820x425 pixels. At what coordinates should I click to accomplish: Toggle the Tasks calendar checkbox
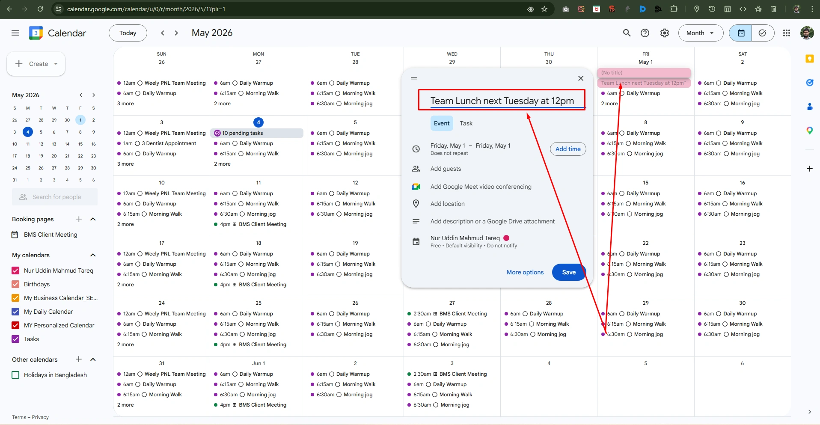(x=15, y=339)
